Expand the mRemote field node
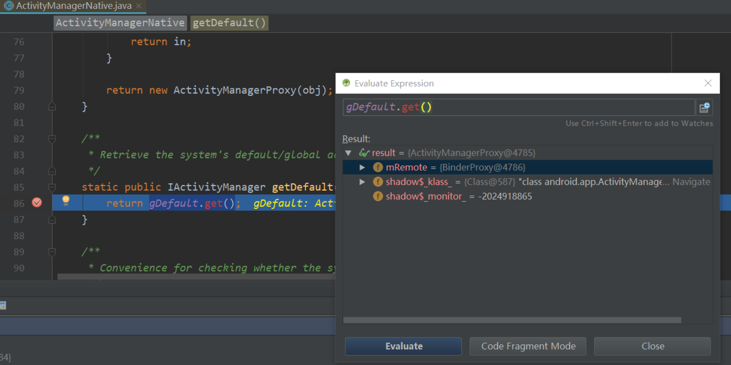Viewport: 731px width, 365px height. (x=363, y=168)
